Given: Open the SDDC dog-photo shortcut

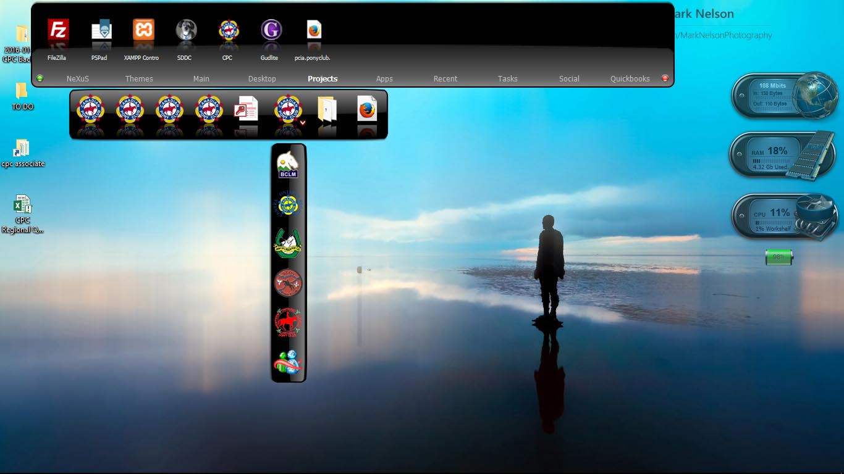Looking at the screenshot, I should pyautogui.click(x=185, y=30).
